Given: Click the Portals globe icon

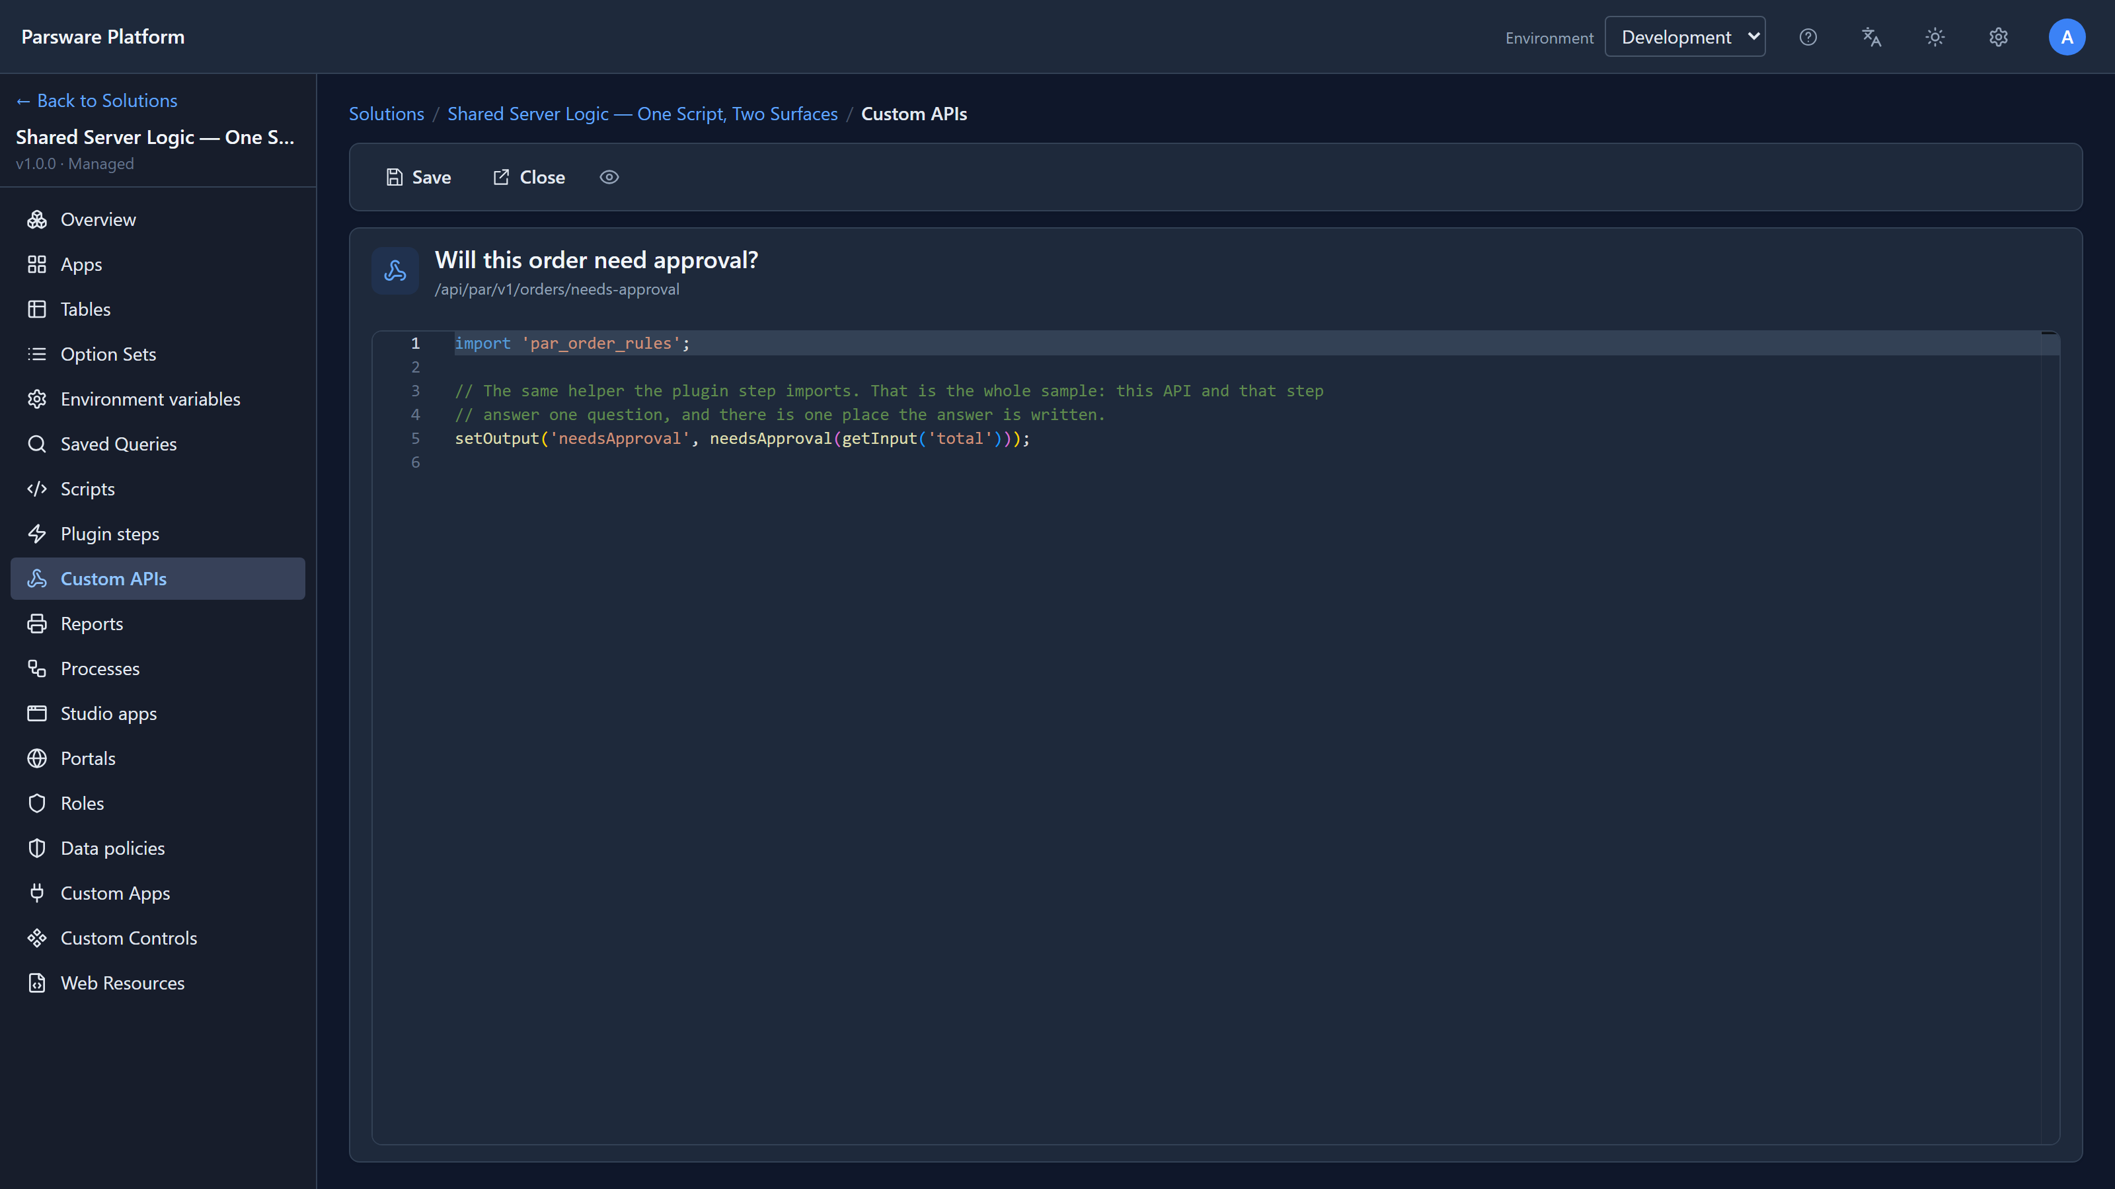Looking at the screenshot, I should pyautogui.click(x=37, y=758).
